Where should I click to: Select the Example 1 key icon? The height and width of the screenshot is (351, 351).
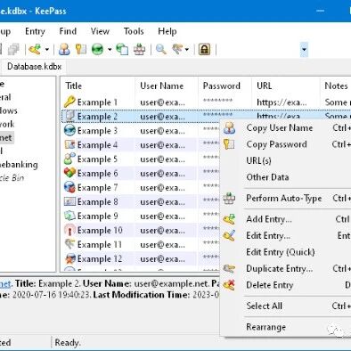click(x=69, y=102)
